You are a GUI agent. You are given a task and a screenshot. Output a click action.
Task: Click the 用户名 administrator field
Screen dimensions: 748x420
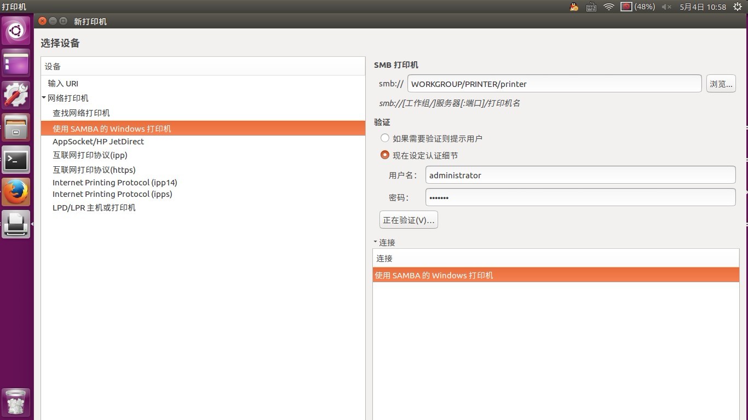click(x=580, y=175)
